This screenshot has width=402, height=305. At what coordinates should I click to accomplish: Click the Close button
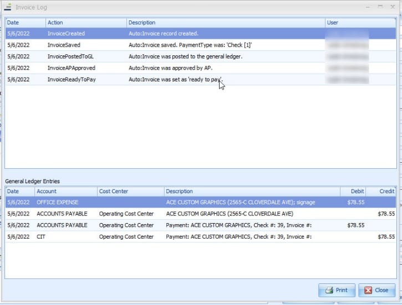point(376,290)
